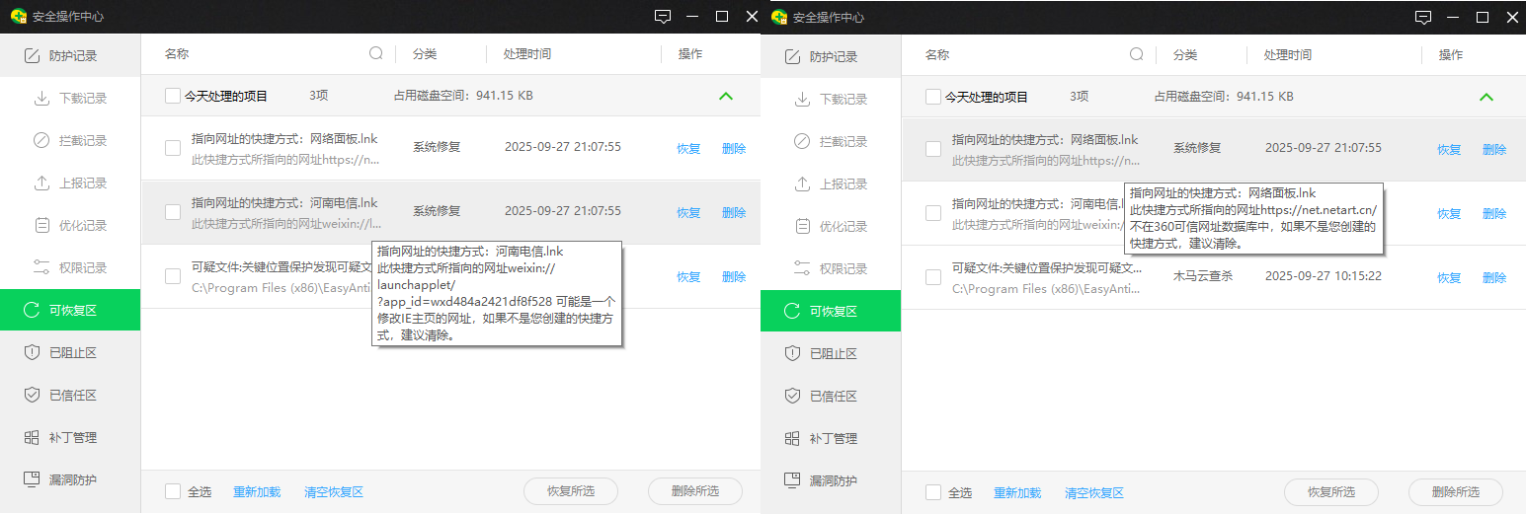
Task: Click 重新加载 in the right window footer
Action: point(1017,492)
